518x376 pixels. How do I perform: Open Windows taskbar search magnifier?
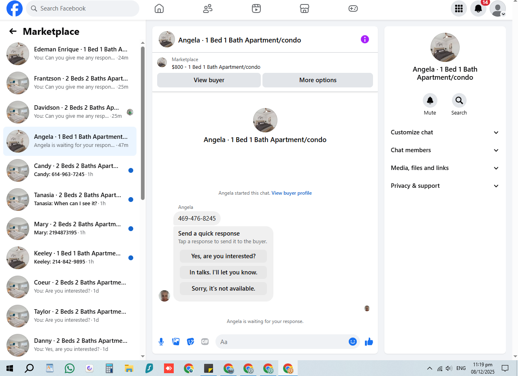point(29,368)
